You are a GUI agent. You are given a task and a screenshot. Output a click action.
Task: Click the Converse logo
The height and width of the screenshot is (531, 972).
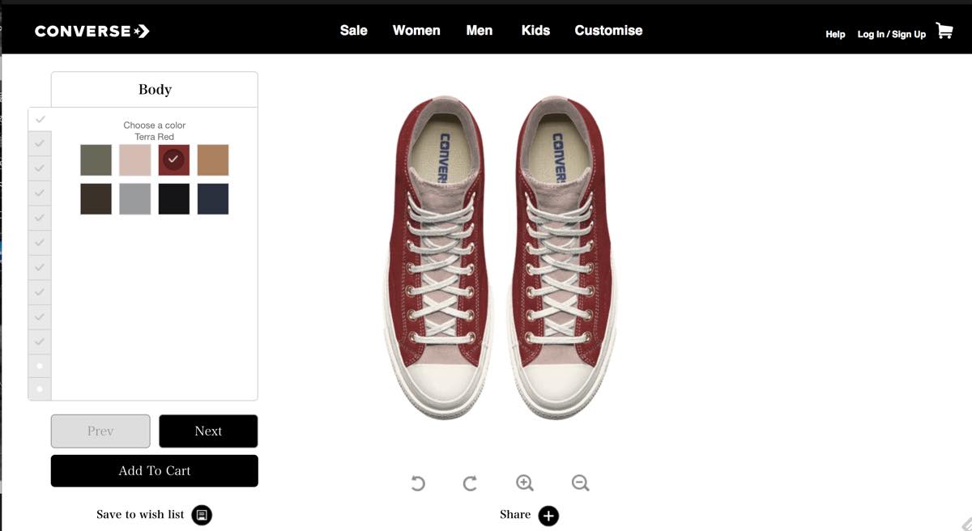(x=92, y=32)
